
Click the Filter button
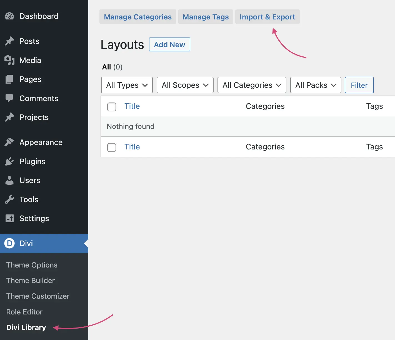point(359,85)
